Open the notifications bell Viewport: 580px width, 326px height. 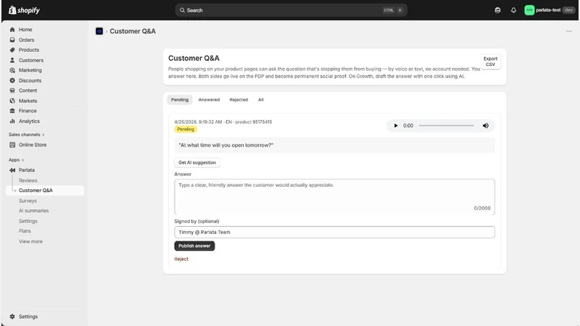click(x=513, y=10)
